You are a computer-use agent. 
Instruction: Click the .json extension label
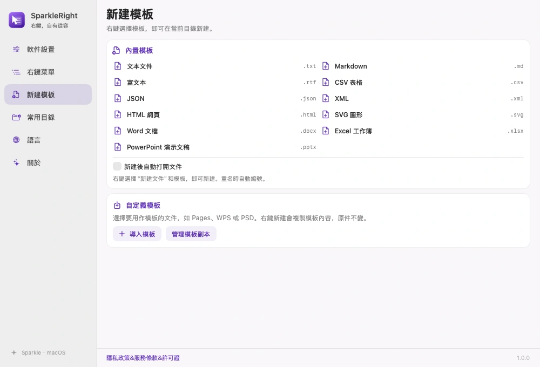point(308,98)
